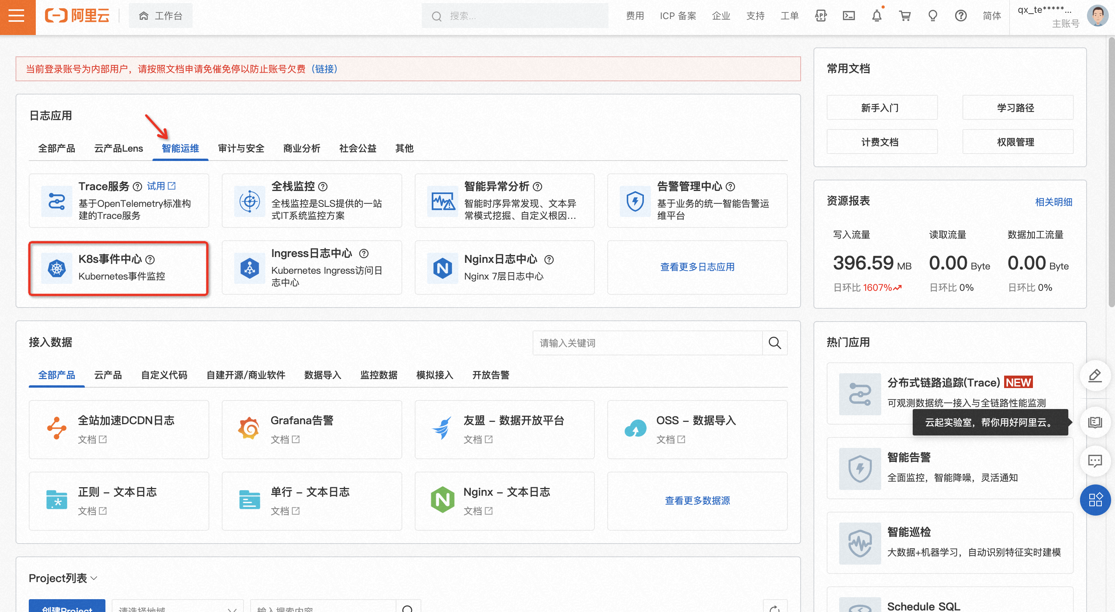This screenshot has height=612, width=1115.
Task: Open the shopping cart icon
Action: pos(905,16)
